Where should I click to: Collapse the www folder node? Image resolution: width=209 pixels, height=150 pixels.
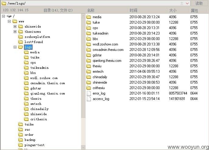[9, 21]
